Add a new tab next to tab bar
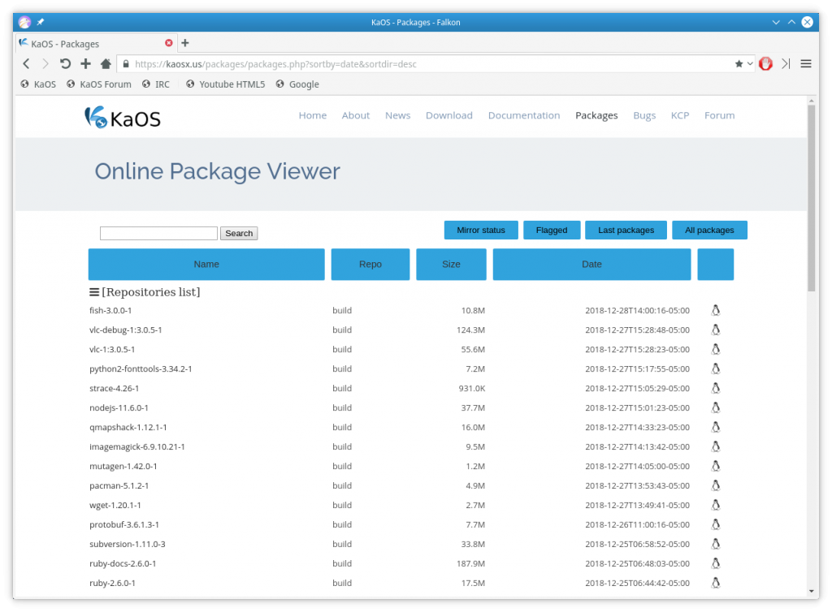Screen dimensions: 832x612 point(185,43)
